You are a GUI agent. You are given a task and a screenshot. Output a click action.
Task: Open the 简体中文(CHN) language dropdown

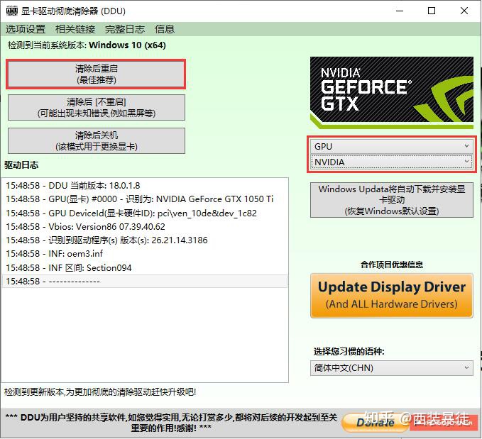[392, 368]
